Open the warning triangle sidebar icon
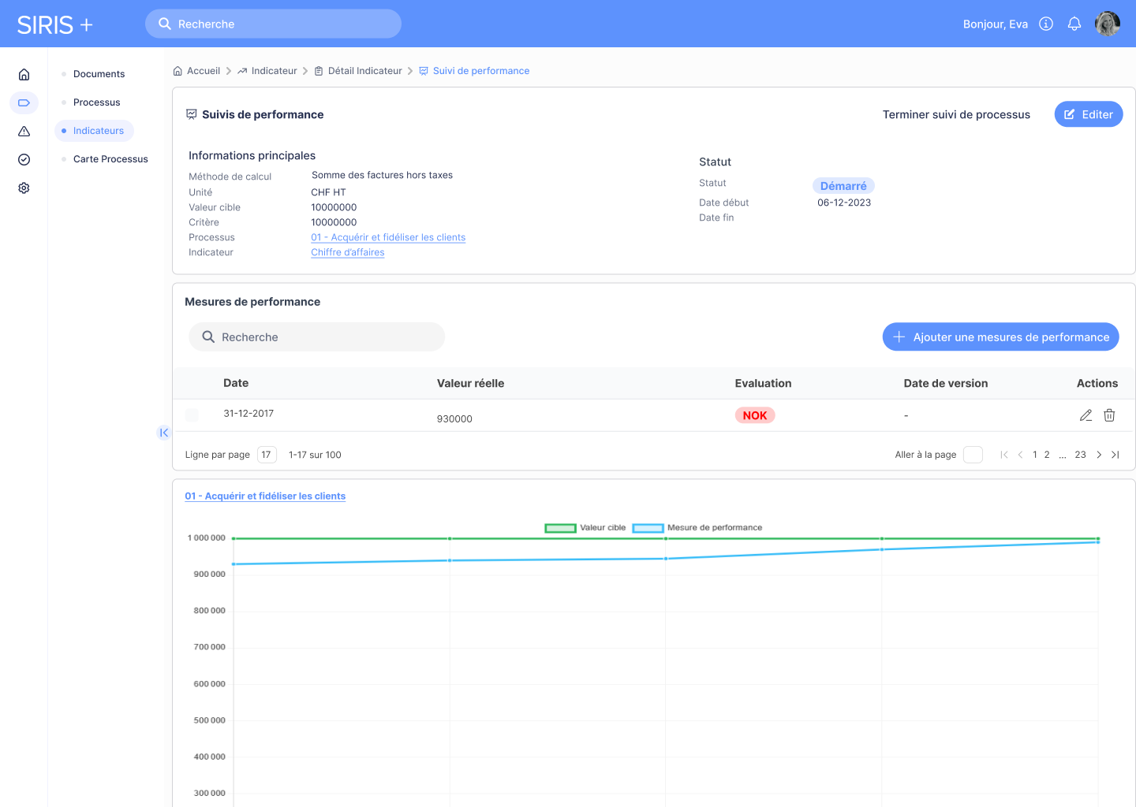The height and width of the screenshot is (807, 1136). click(24, 131)
